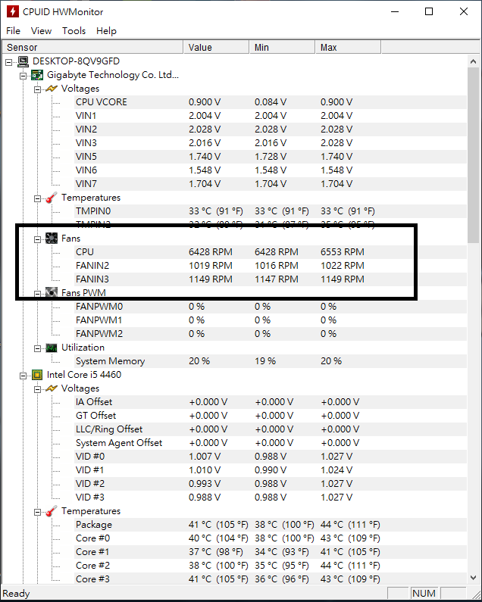Click the Fans PWM fan icon
The height and width of the screenshot is (602, 482).
pyautogui.click(x=52, y=293)
